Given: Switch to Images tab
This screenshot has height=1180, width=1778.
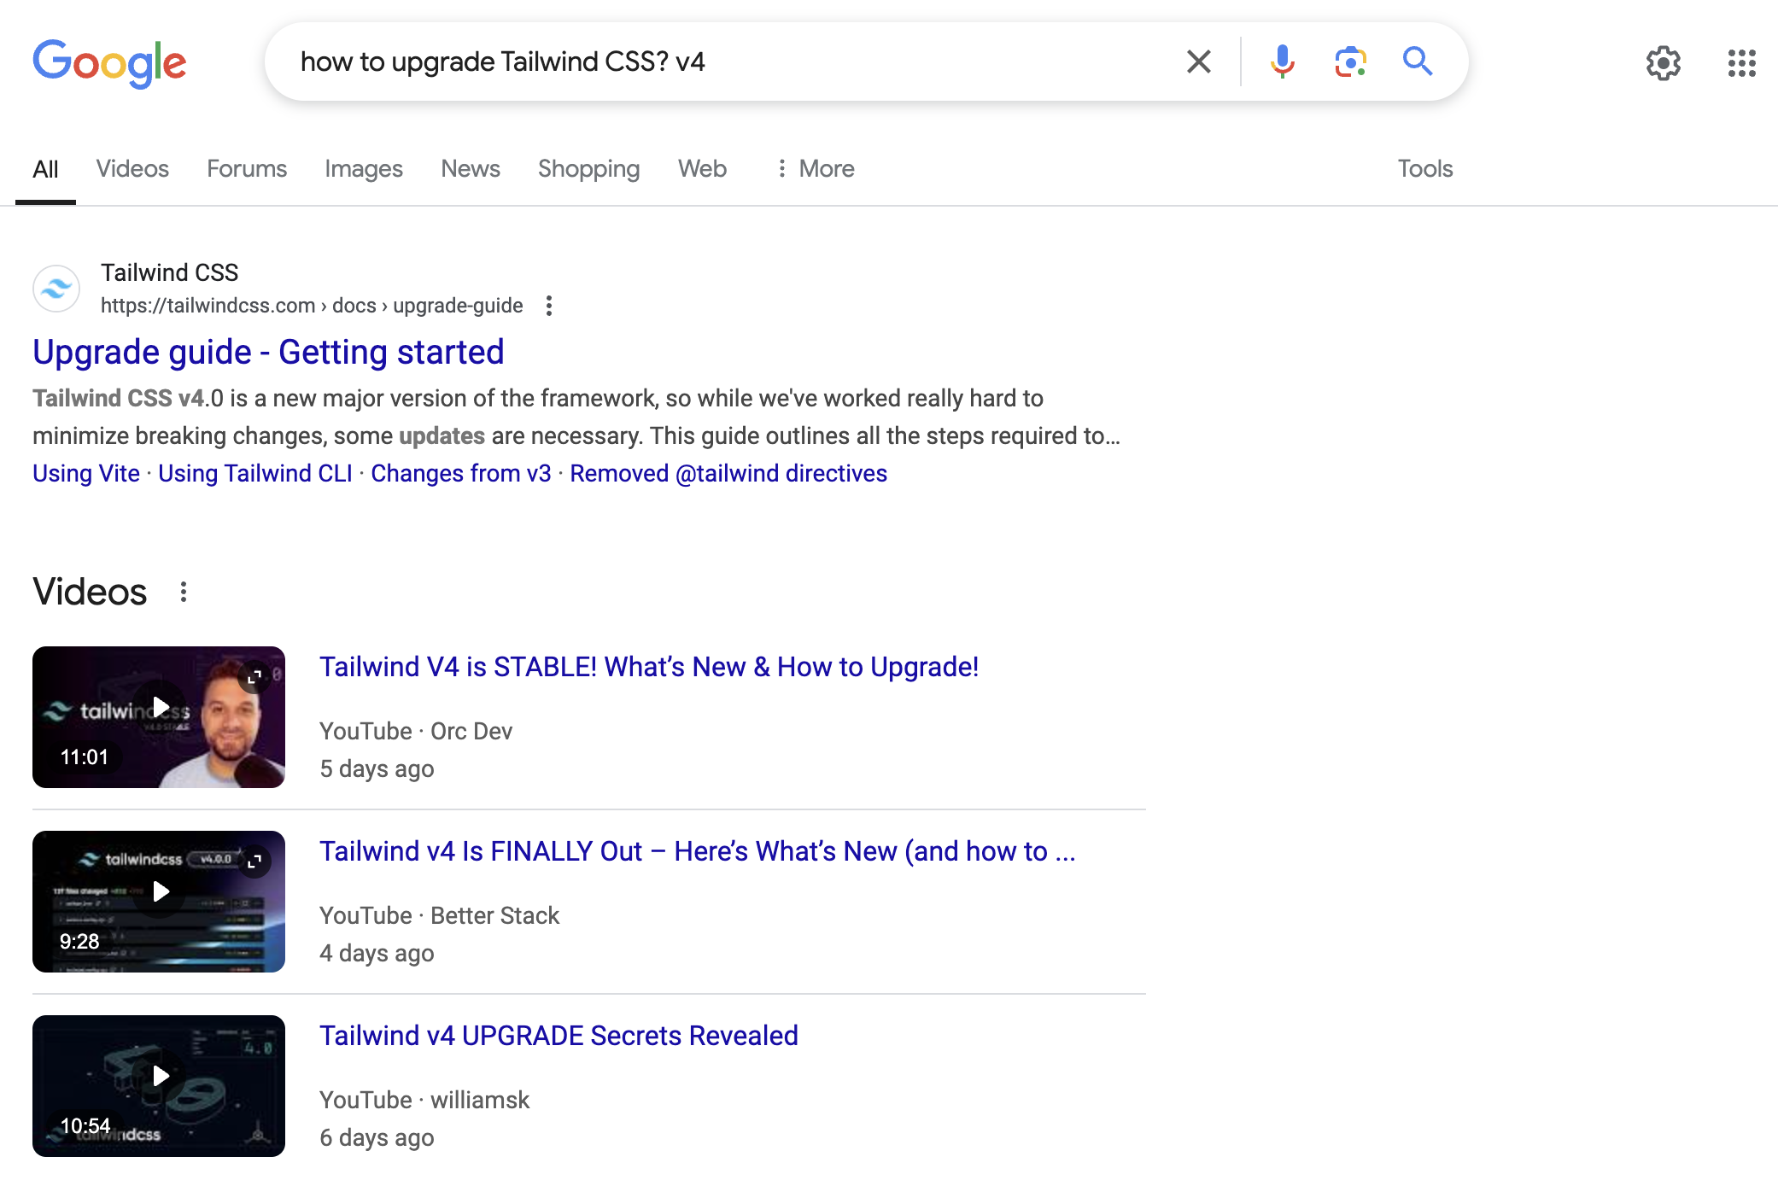Looking at the screenshot, I should point(364,169).
